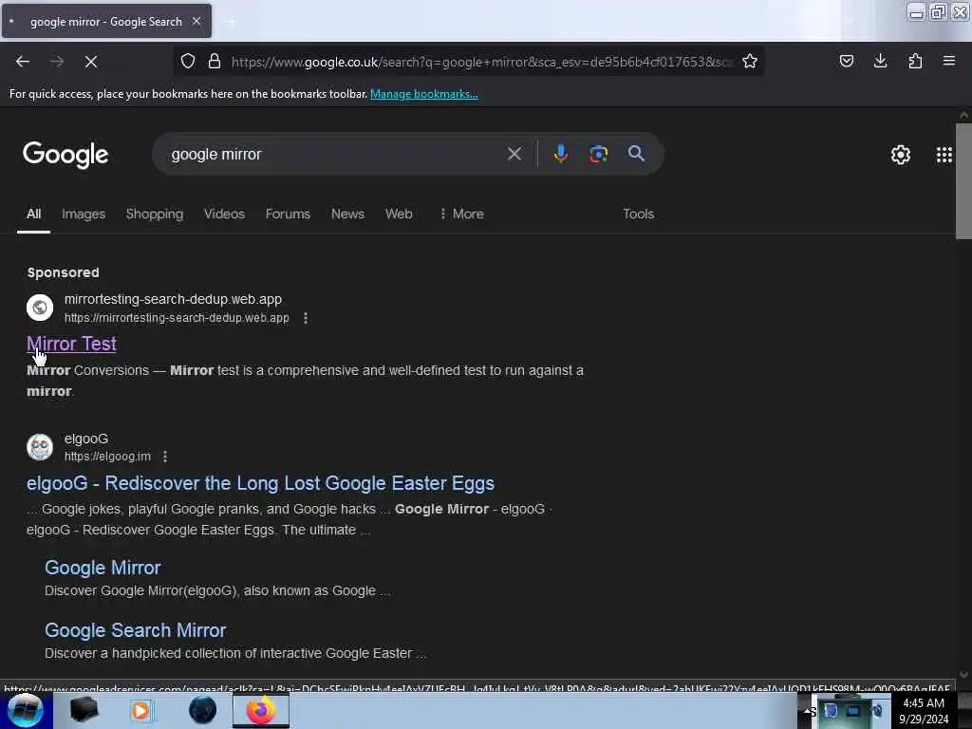Start search by voice
The width and height of the screenshot is (972, 729).
560,154
